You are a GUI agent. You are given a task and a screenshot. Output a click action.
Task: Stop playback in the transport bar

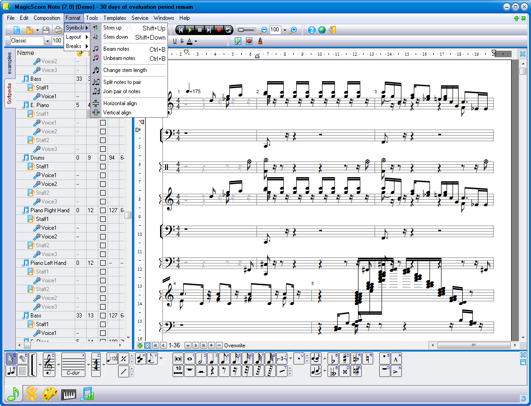click(x=199, y=30)
